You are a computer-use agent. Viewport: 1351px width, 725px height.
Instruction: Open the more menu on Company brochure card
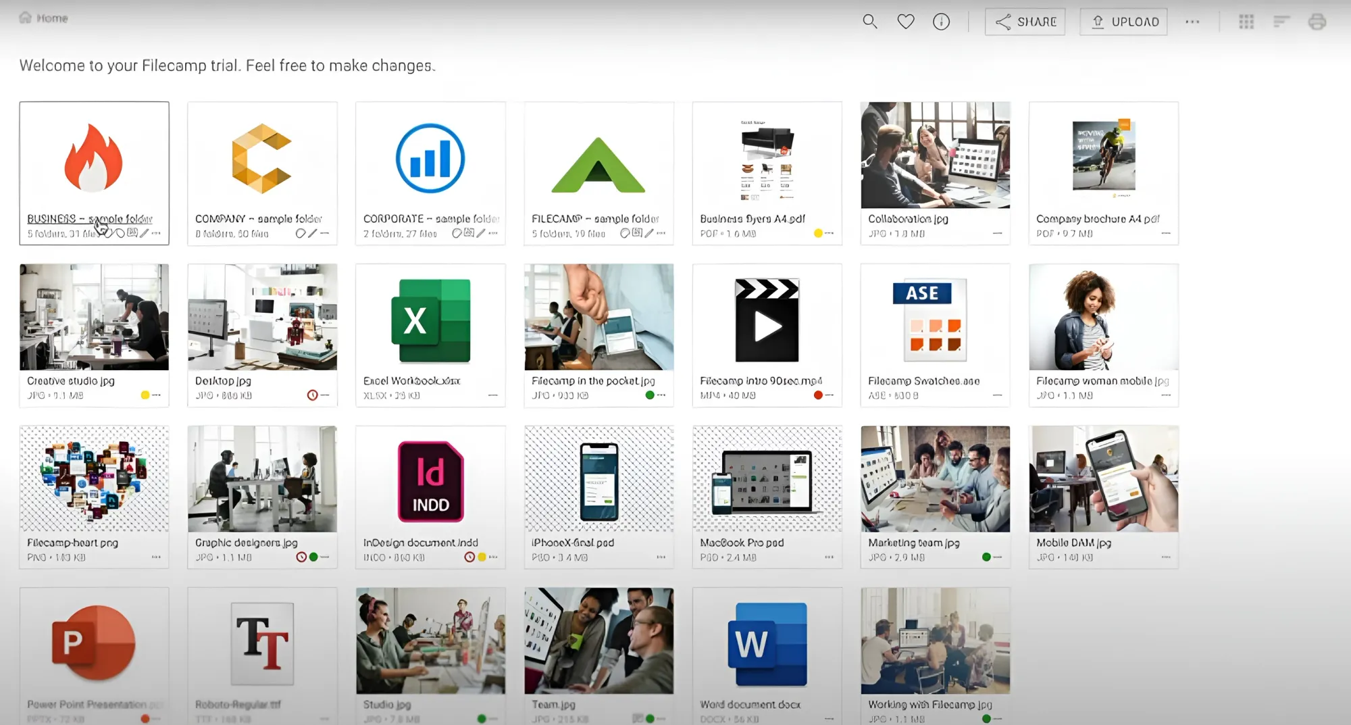click(1166, 233)
